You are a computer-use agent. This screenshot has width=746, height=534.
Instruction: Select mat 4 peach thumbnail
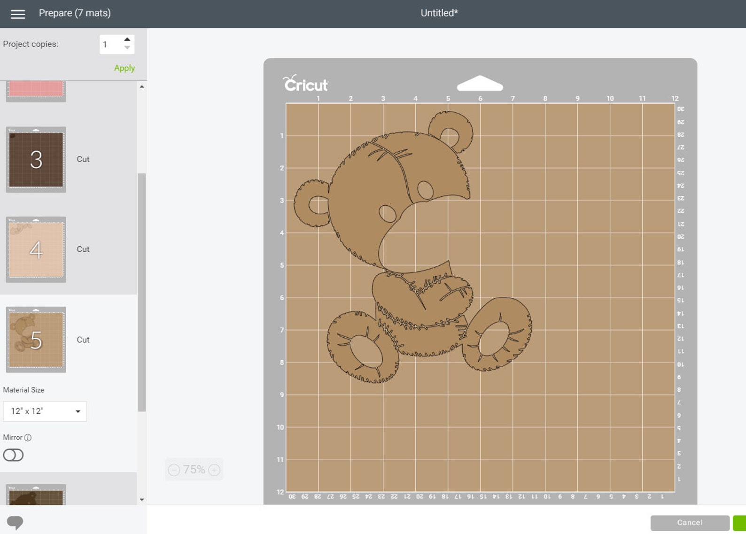[36, 250]
